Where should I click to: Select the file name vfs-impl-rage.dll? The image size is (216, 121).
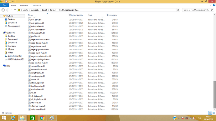38,106
